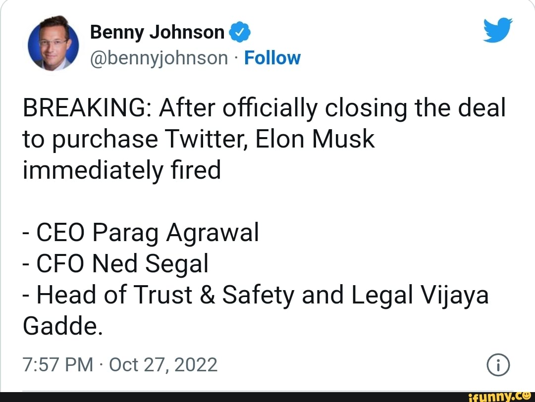The height and width of the screenshot is (402, 535).
Task: Click the bird icon to open Twitter
Action: 497,30
